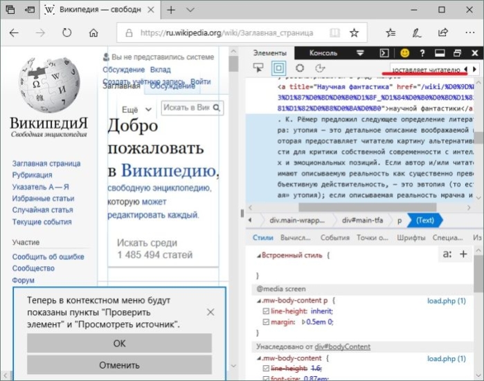Show more DevTools tabs dropdown
Viewport: 484px width, 381px height.
click(360, 53)
